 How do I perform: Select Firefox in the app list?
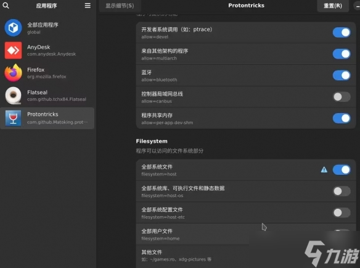pyautogui.click(x=47, y=73)
